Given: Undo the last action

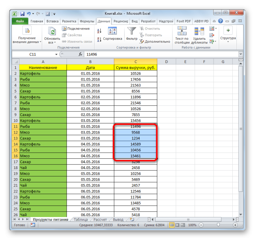Looking at the screenshot, I should (29, 14).
